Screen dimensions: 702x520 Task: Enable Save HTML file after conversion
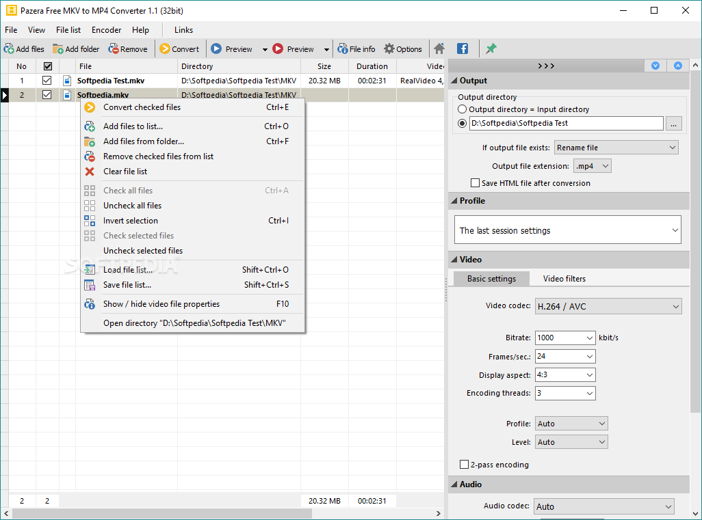[475, 183]
